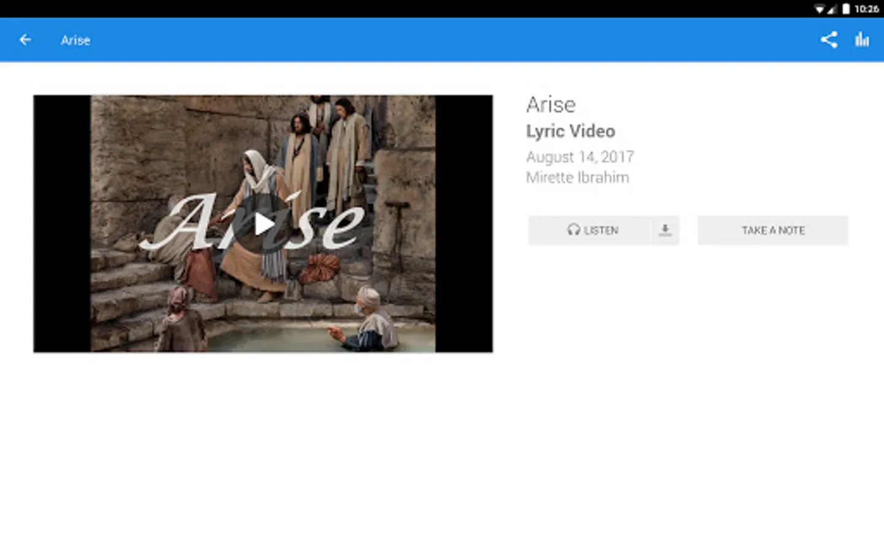Select the Mirette Ibrahim author name
This screenshot has height=552, width=884.
click(577, 177)
